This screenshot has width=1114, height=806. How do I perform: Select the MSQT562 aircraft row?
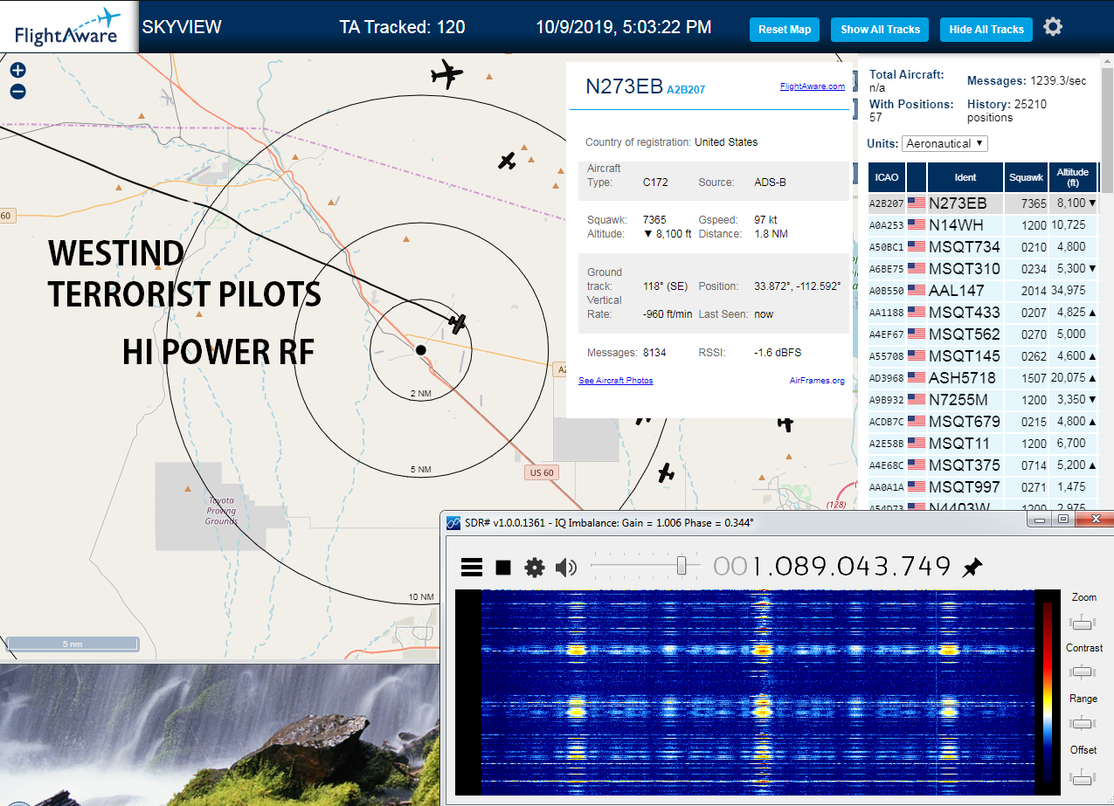click(983, 334)
